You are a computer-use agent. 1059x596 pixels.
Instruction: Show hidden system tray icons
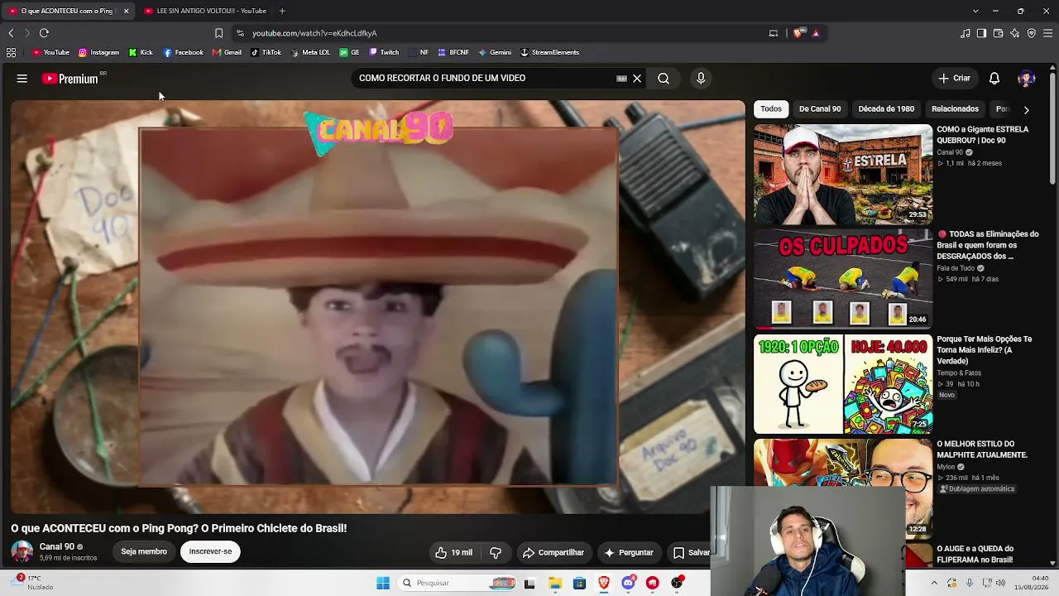(934, 583)
